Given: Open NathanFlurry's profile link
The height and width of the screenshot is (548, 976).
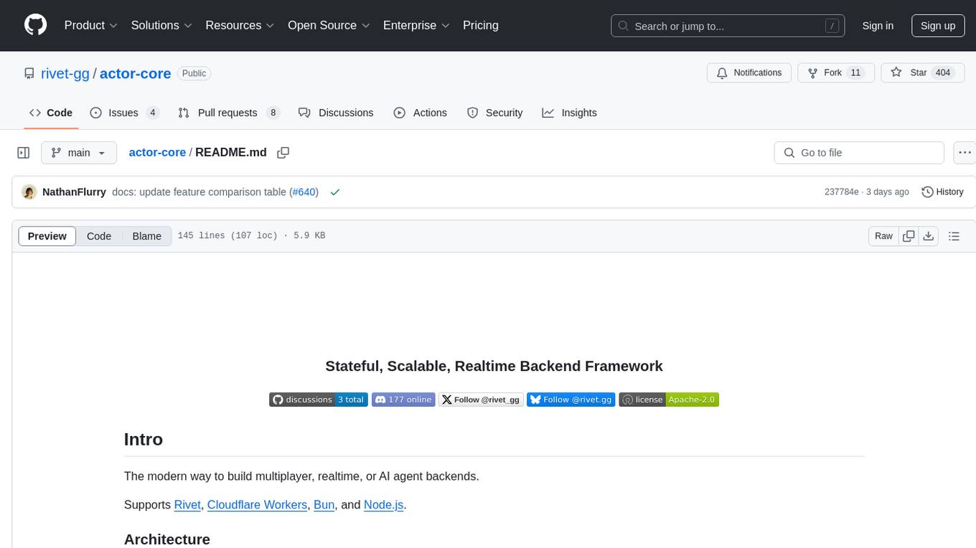Looking at the screenshot, I should [x=74, y=192].
